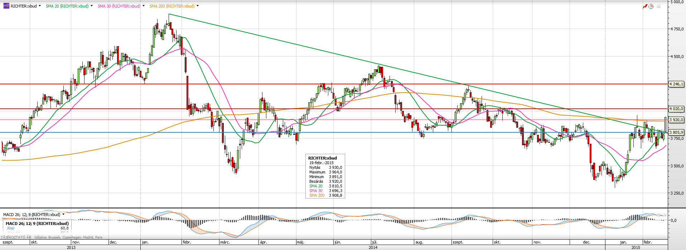Click the okt. 2013 month marker
The height and width of the screenshot is (250, 686).
click(34, 242)
